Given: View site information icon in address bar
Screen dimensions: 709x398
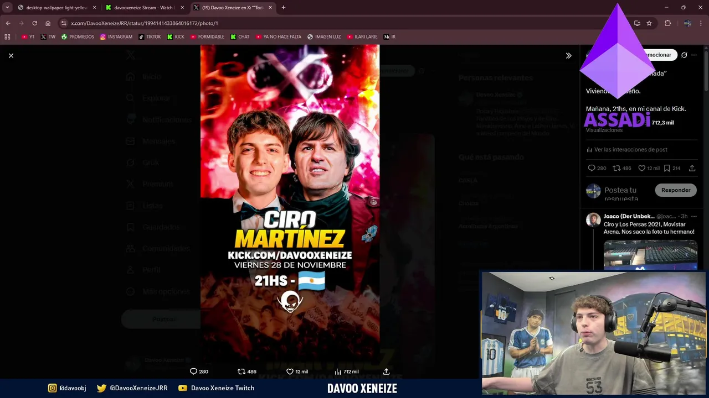Looking at the screenshot, I should tap(64, 23).
